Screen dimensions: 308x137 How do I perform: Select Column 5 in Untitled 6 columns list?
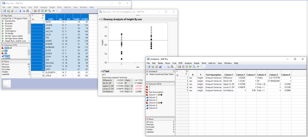pos(153,105)
